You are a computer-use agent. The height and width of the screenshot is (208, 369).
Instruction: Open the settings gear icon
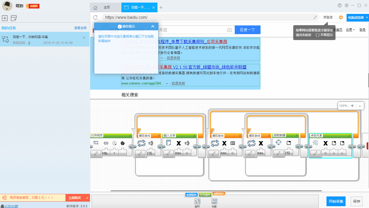tap(347, 5)
